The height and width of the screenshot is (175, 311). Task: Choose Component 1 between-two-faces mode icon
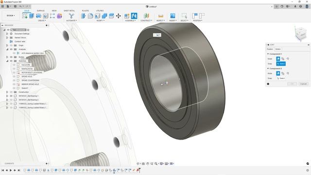tap(283, 59)
